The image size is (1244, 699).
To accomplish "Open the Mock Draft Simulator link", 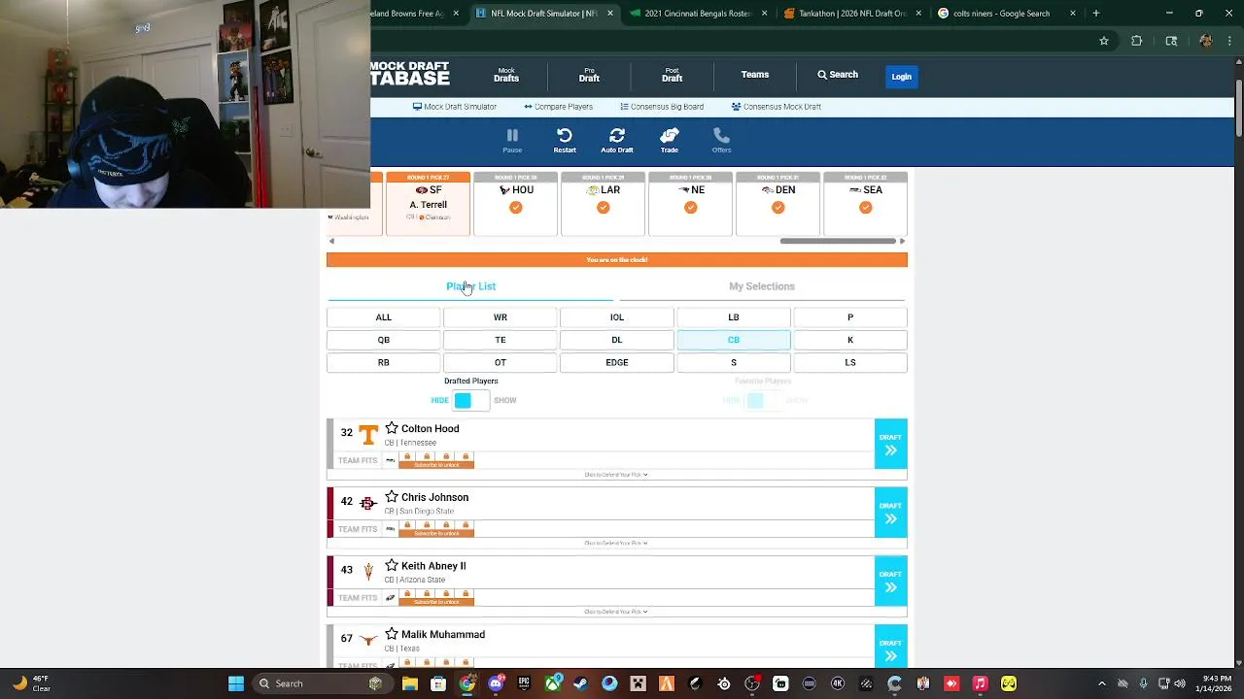I will 455,107.
